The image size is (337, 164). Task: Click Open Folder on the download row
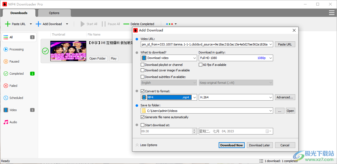coord(98,58)
